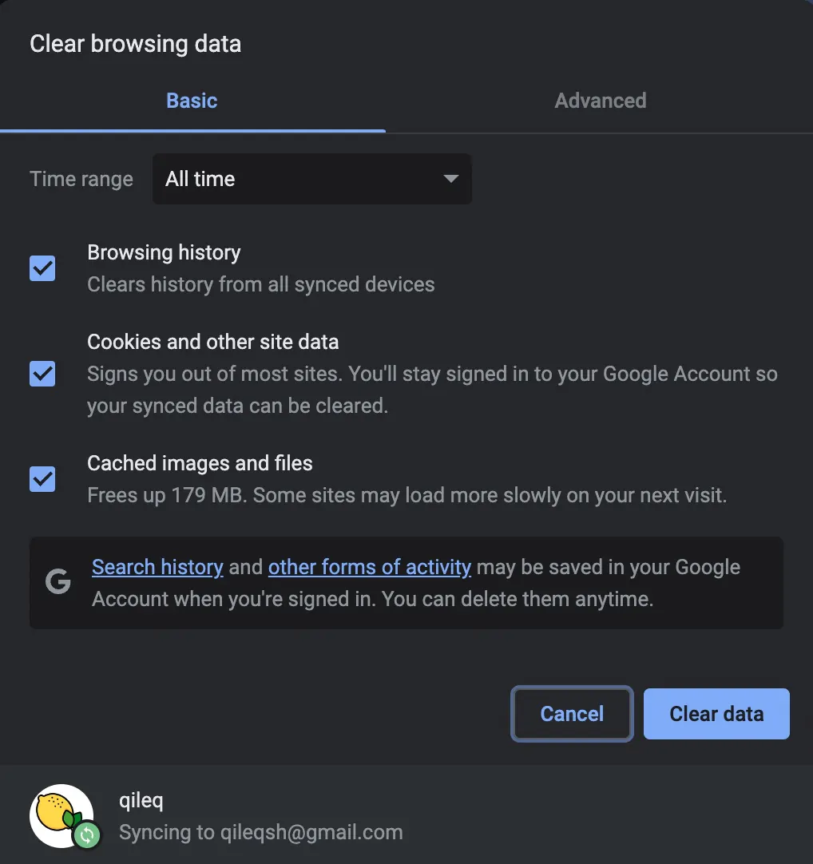Click the Cached images and files label
This screenshot has height=864, width=813.
tap(200, 463)
